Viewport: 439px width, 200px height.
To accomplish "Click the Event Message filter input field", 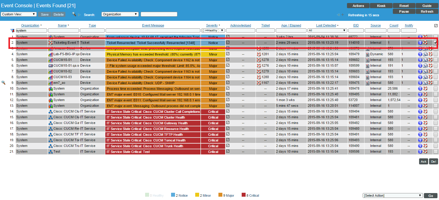I will (153, 30).
